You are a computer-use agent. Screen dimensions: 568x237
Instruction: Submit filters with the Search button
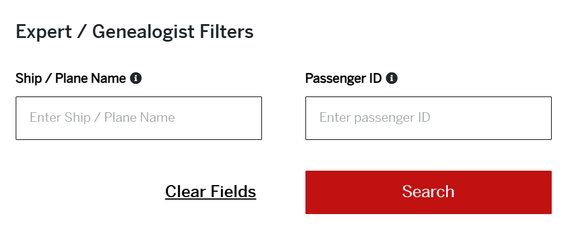[x=429, y=192]
